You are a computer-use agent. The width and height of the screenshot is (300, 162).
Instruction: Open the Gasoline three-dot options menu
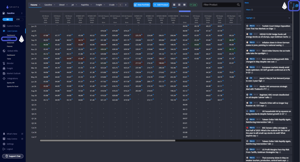[x=22, y=13]
